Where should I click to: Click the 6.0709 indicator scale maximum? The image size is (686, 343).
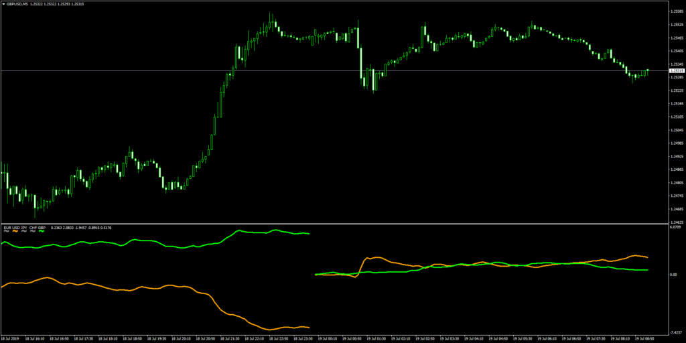[x=676, y=227]
